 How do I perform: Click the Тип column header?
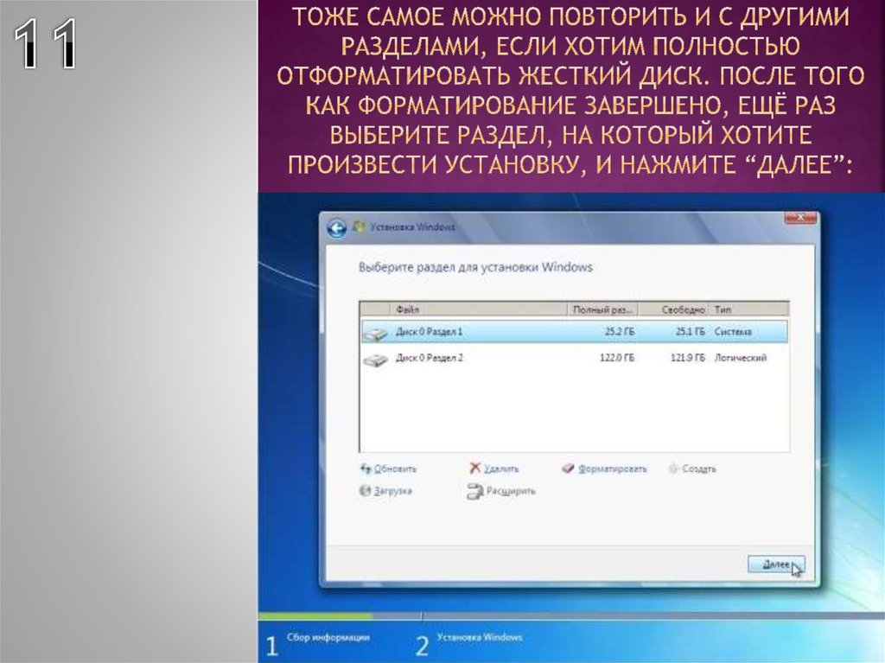click(748, 309)
